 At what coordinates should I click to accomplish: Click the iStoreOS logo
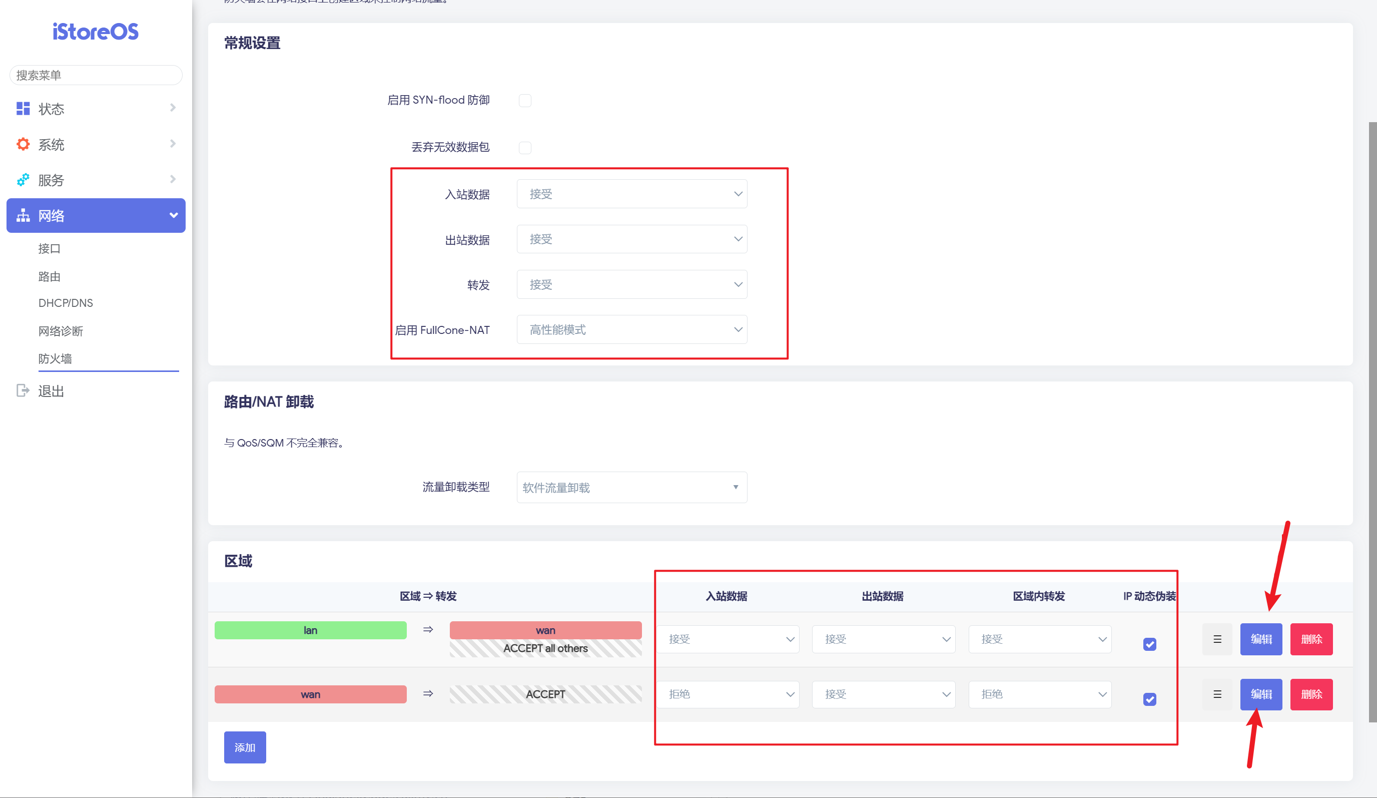pyautogui.click(x=96, y=32)
